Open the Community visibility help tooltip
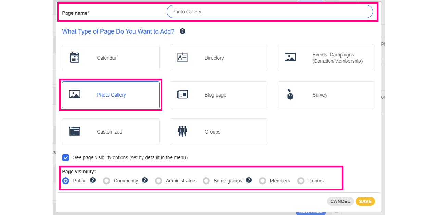 point(145,181)
